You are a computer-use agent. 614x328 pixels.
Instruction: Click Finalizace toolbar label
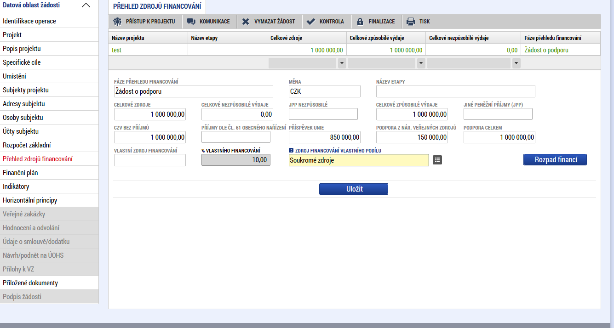[382, 22]
